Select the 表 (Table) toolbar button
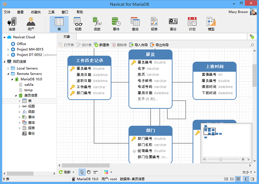Screen dimensions: 259x184 coord(59,24)
